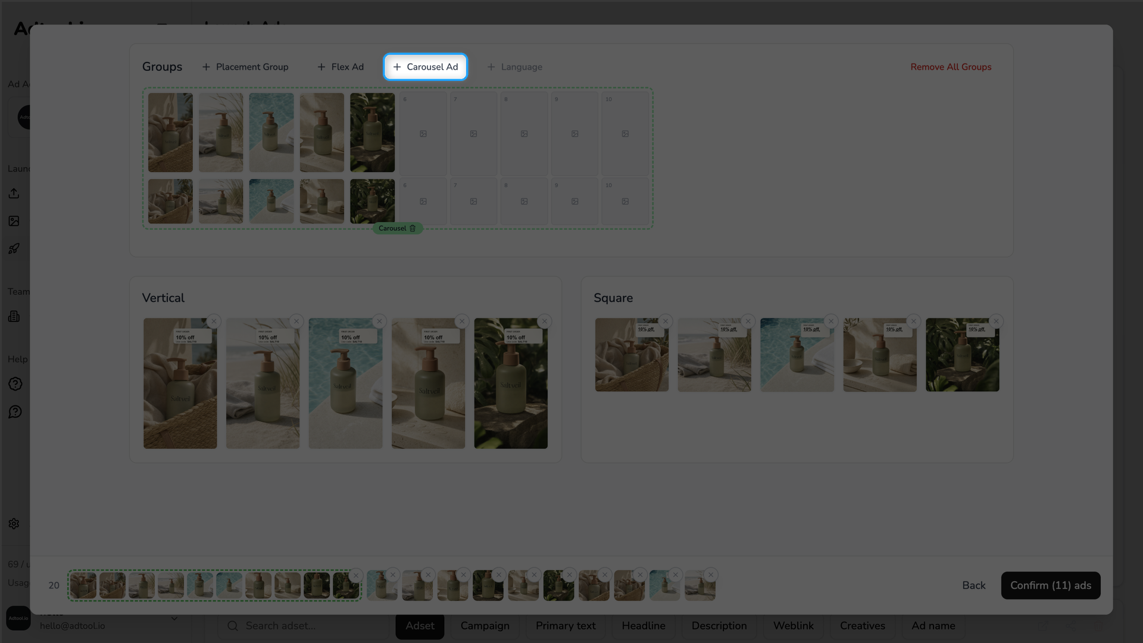This screenshot has width=1143, height=643.
Task: Open the Square bowl and towel thumbnail
Action: [x=880, y=355]
